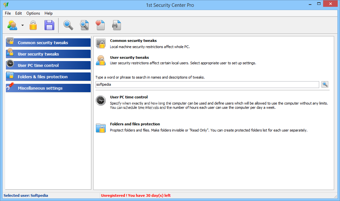
Task: Click the sidebar Common security tweaks computer icon
Action: point(10,41)
